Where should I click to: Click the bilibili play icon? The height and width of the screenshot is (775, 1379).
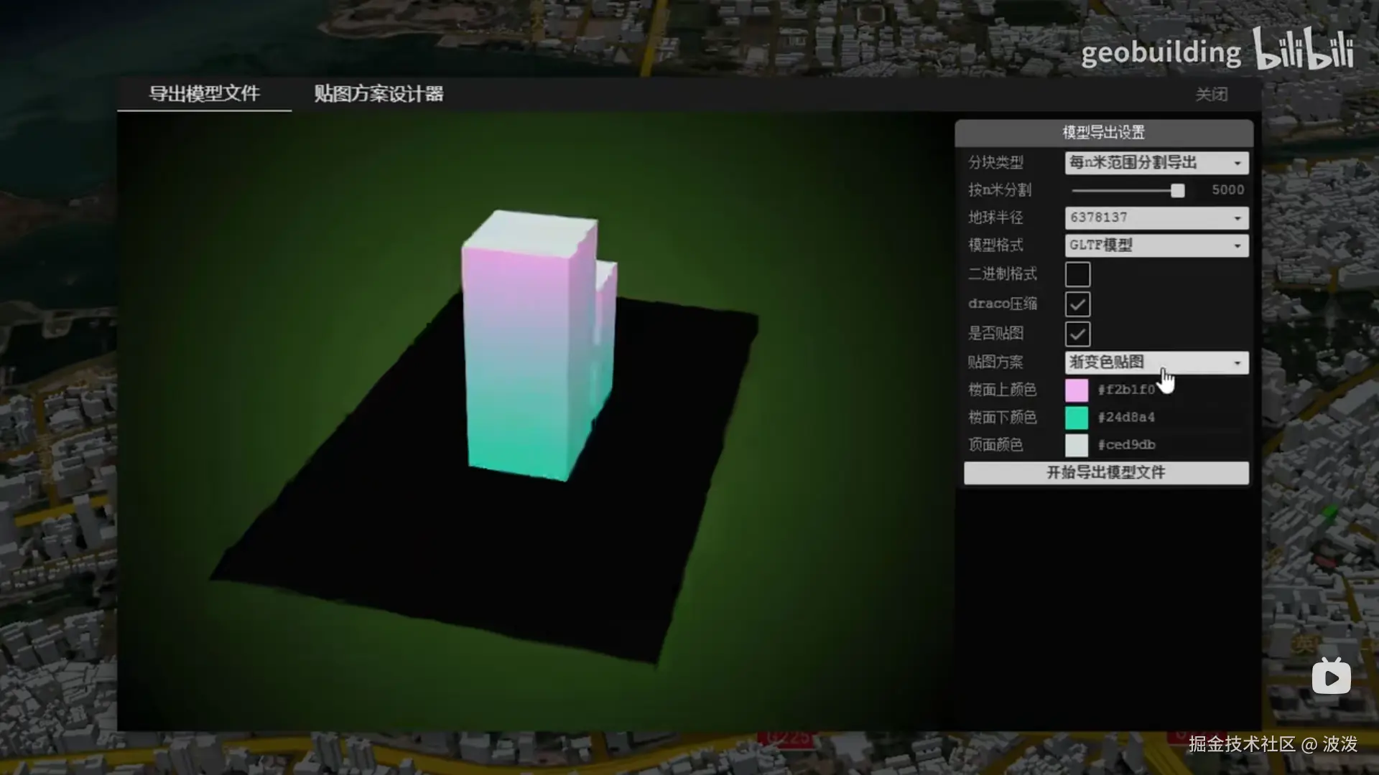coord(1331,677)
